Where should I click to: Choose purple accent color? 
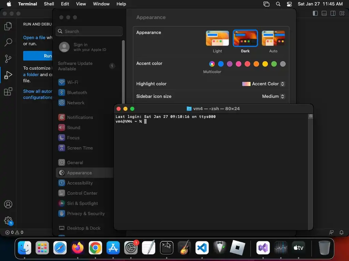[x=230, y=64]
